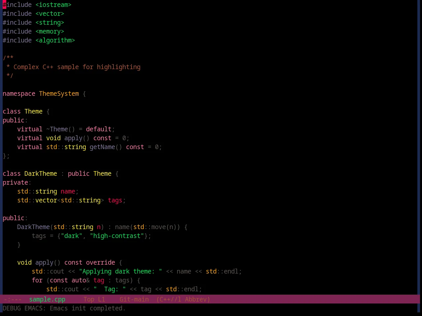The width and height of the screenshot is (422, 316).
Task: Click 'DarkTheme' in the class declaration line
Action: 41,173
